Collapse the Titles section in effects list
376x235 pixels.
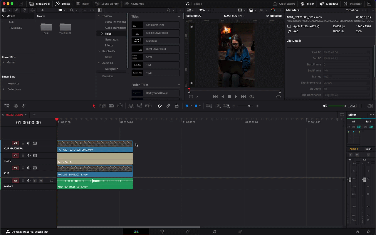179,16
